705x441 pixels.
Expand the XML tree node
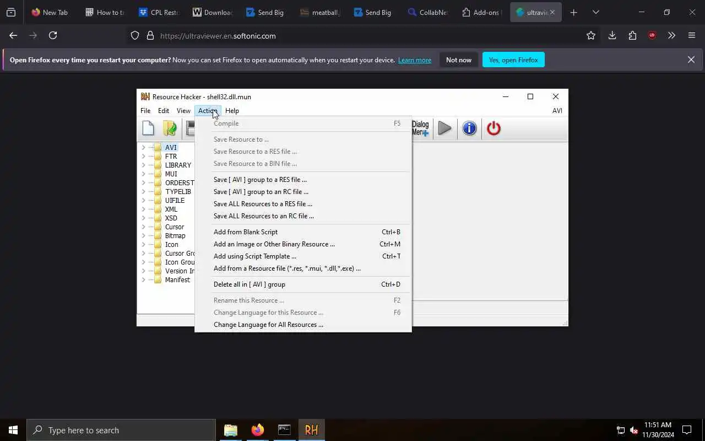143,209
